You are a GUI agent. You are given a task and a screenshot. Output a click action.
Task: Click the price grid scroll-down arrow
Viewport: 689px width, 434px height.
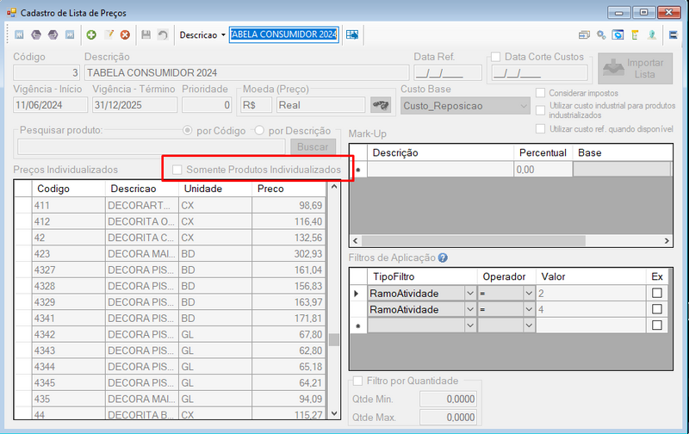334,413
